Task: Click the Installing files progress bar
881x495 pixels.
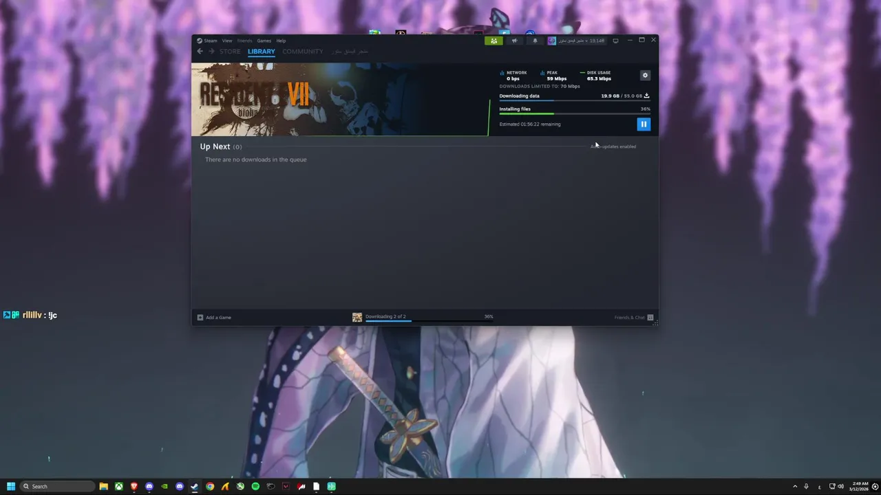Action: pyautogui.click(x=574, y=113)
